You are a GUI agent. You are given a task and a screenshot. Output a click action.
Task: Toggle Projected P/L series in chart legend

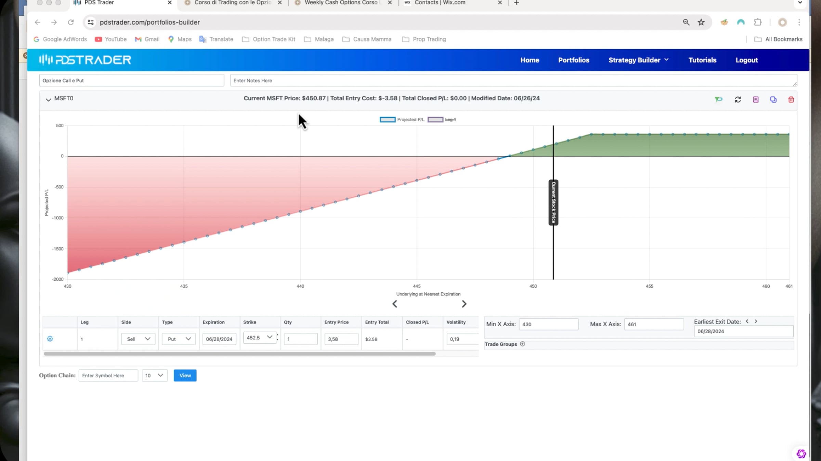tap(402, 120)
